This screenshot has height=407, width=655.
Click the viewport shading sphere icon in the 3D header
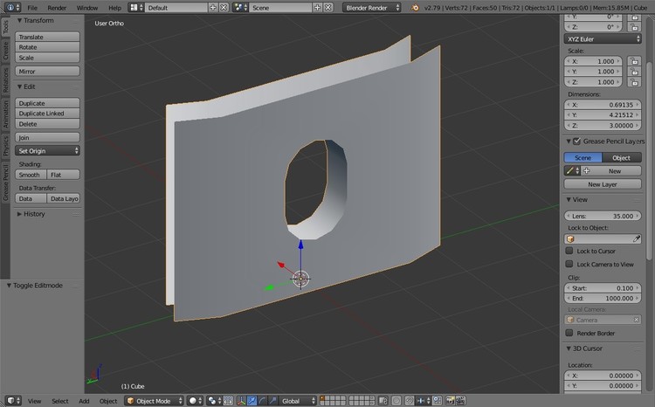(194, 401)
